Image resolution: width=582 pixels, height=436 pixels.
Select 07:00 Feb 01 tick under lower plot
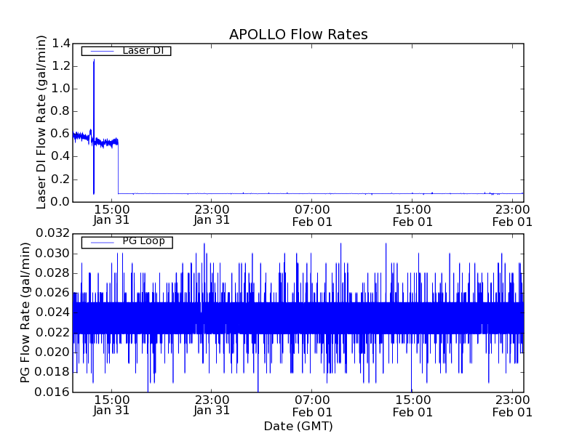[x=312, y=405]
